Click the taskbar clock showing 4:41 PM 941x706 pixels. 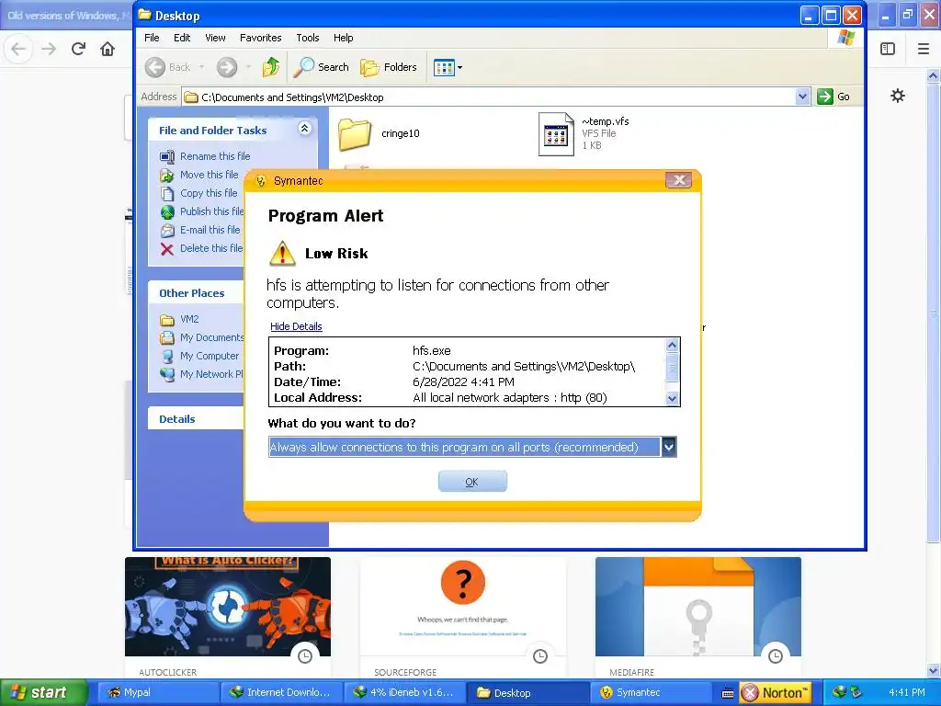coord(907,692)
